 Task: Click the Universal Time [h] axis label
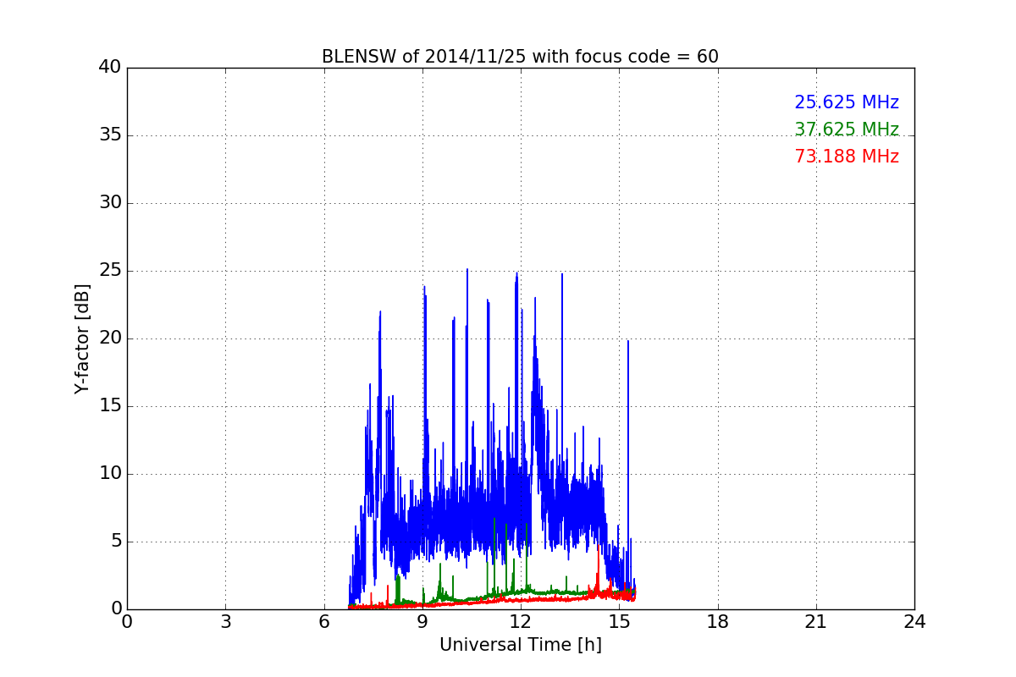coord(520,645)
